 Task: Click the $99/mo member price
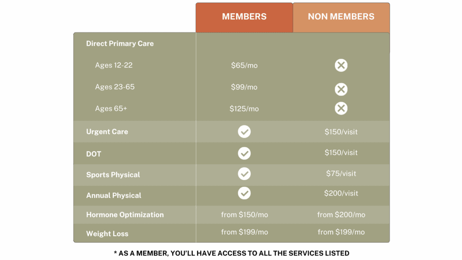(x=244, y=87)
